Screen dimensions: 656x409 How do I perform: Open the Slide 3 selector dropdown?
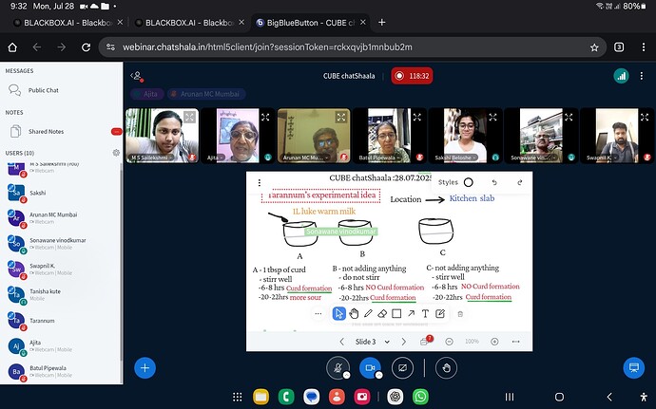[x=373, y=342]
